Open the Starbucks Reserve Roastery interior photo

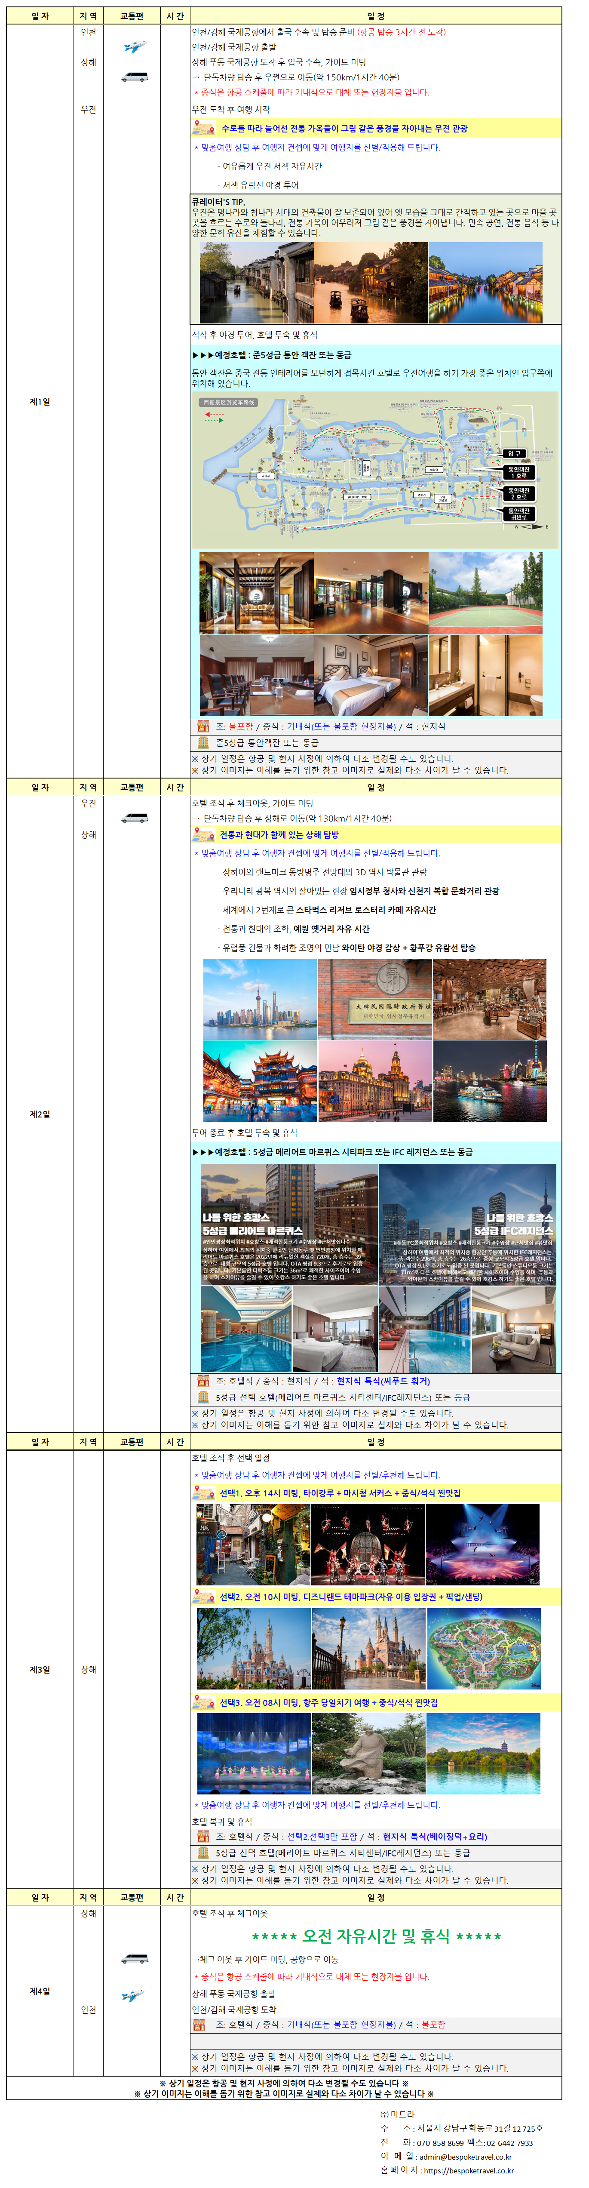pyautogui.click(x=490, y=1000)
